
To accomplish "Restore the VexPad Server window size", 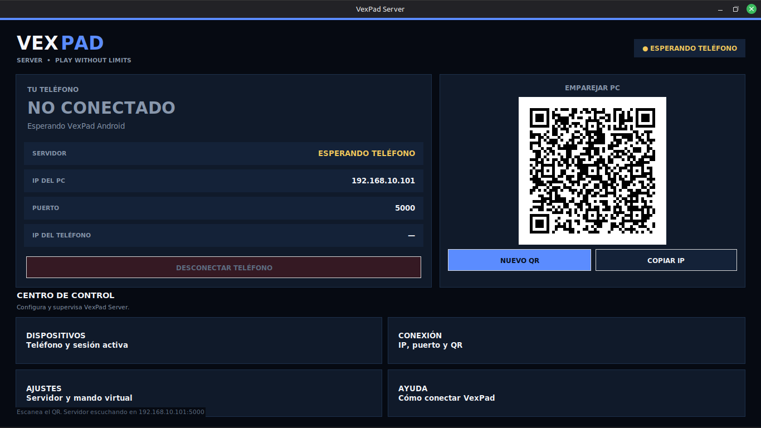I will tap(735, 9).
